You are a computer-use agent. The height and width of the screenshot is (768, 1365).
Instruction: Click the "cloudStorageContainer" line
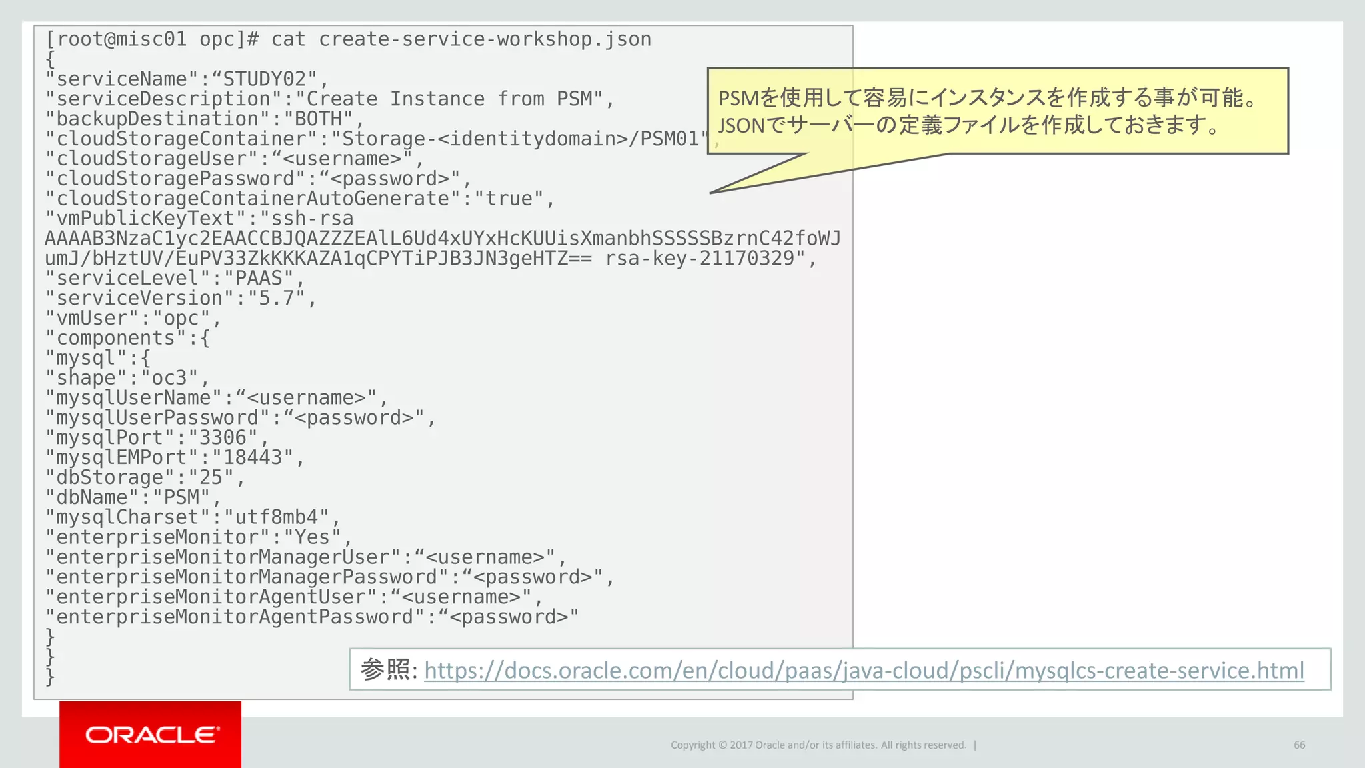[x=383, y=139]
